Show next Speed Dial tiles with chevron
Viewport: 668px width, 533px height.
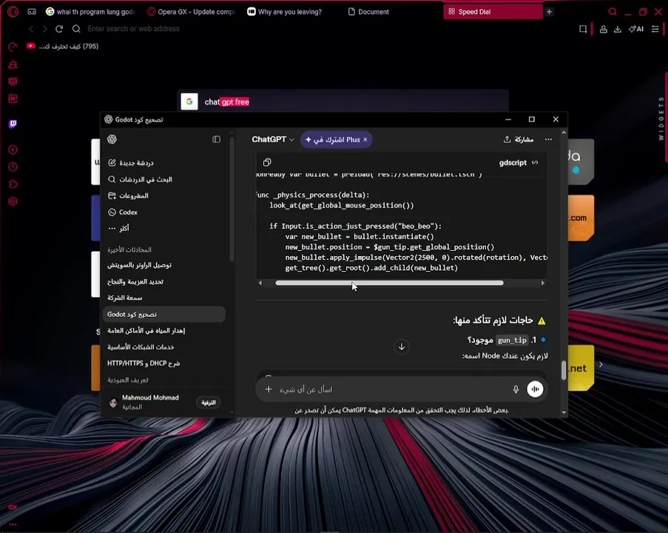coord(601,364)
